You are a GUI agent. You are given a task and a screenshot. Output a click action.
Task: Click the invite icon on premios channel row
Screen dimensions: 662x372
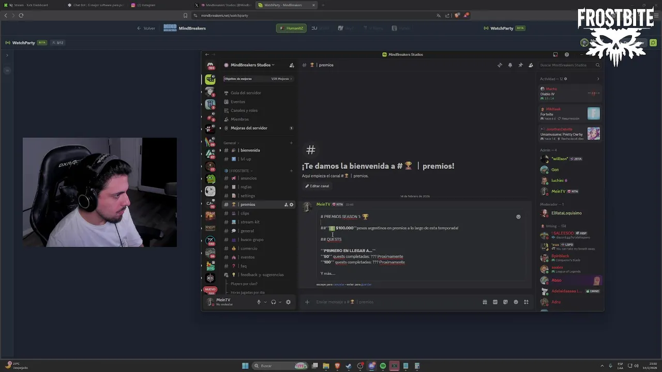pyautogui.click(x=286, y=205)
